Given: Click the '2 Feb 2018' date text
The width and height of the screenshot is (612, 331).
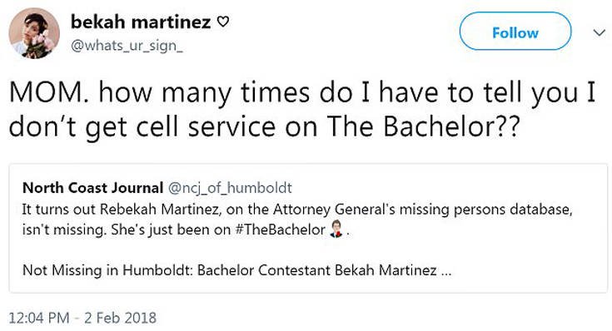Looking at the screenshot, I should [x=120, y=318].
